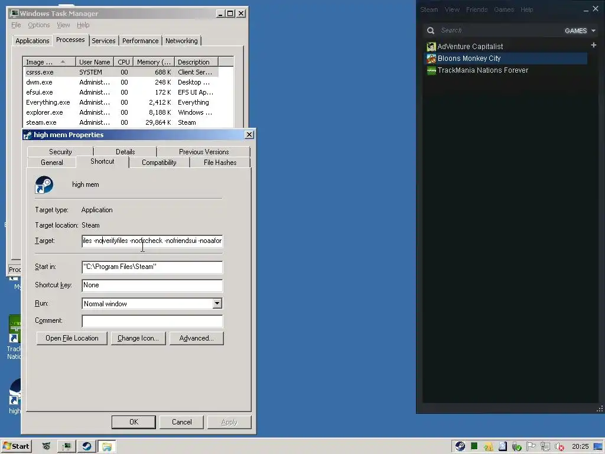Click the Bloons Monkey City game icon

(x=431, y=59)
